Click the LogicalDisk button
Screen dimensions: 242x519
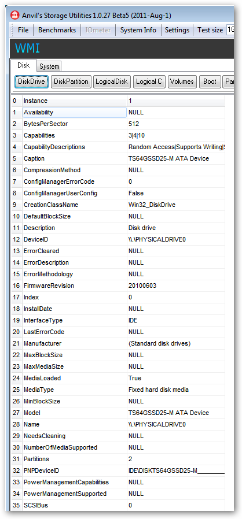[x=112, y=81]
